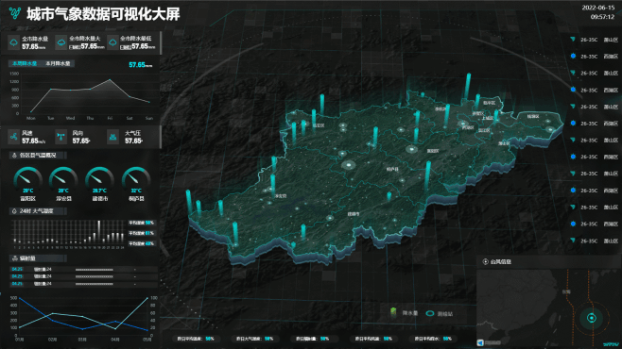Click the 2022-06-15 date display
Viewport: 622px width, 349px height.
point(598,8)
